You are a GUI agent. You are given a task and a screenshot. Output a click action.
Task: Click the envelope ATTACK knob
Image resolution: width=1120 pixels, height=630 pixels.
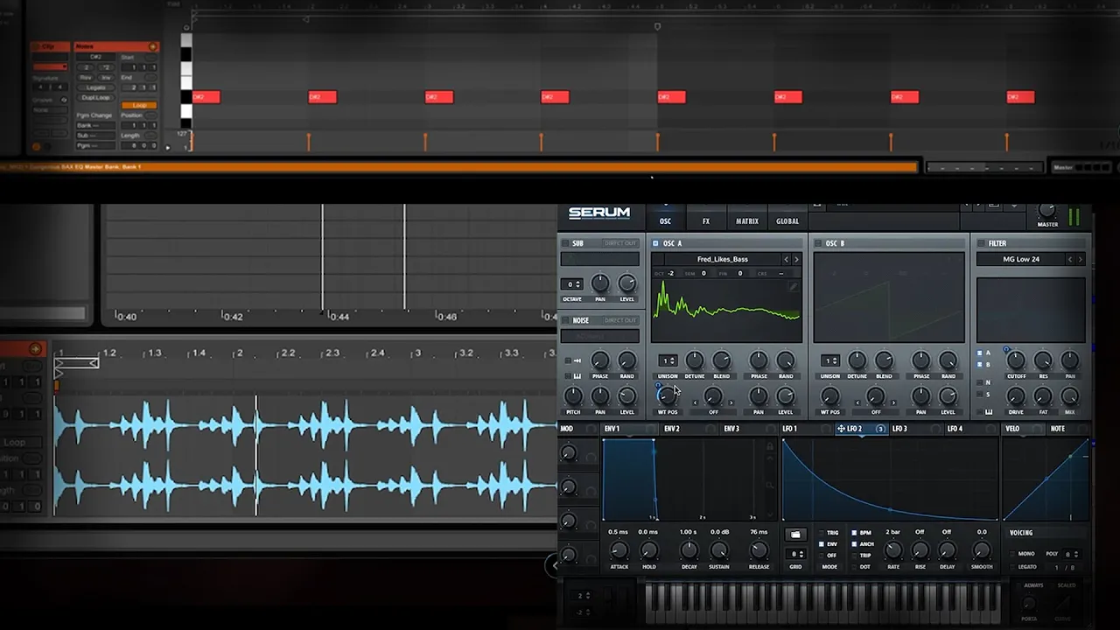pos(619,550)
